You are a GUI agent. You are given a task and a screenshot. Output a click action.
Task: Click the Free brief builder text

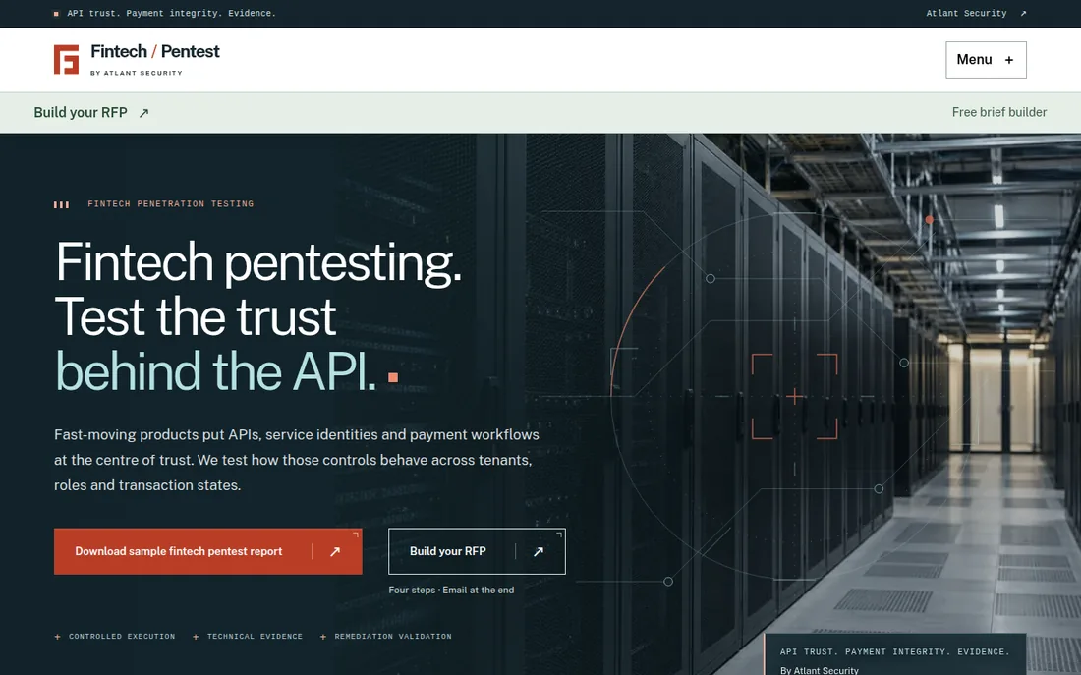pyautogui.click(x=999, y=112)
